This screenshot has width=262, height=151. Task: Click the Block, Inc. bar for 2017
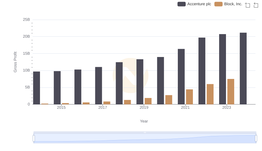pyautogui.click(x=107, y=103)
